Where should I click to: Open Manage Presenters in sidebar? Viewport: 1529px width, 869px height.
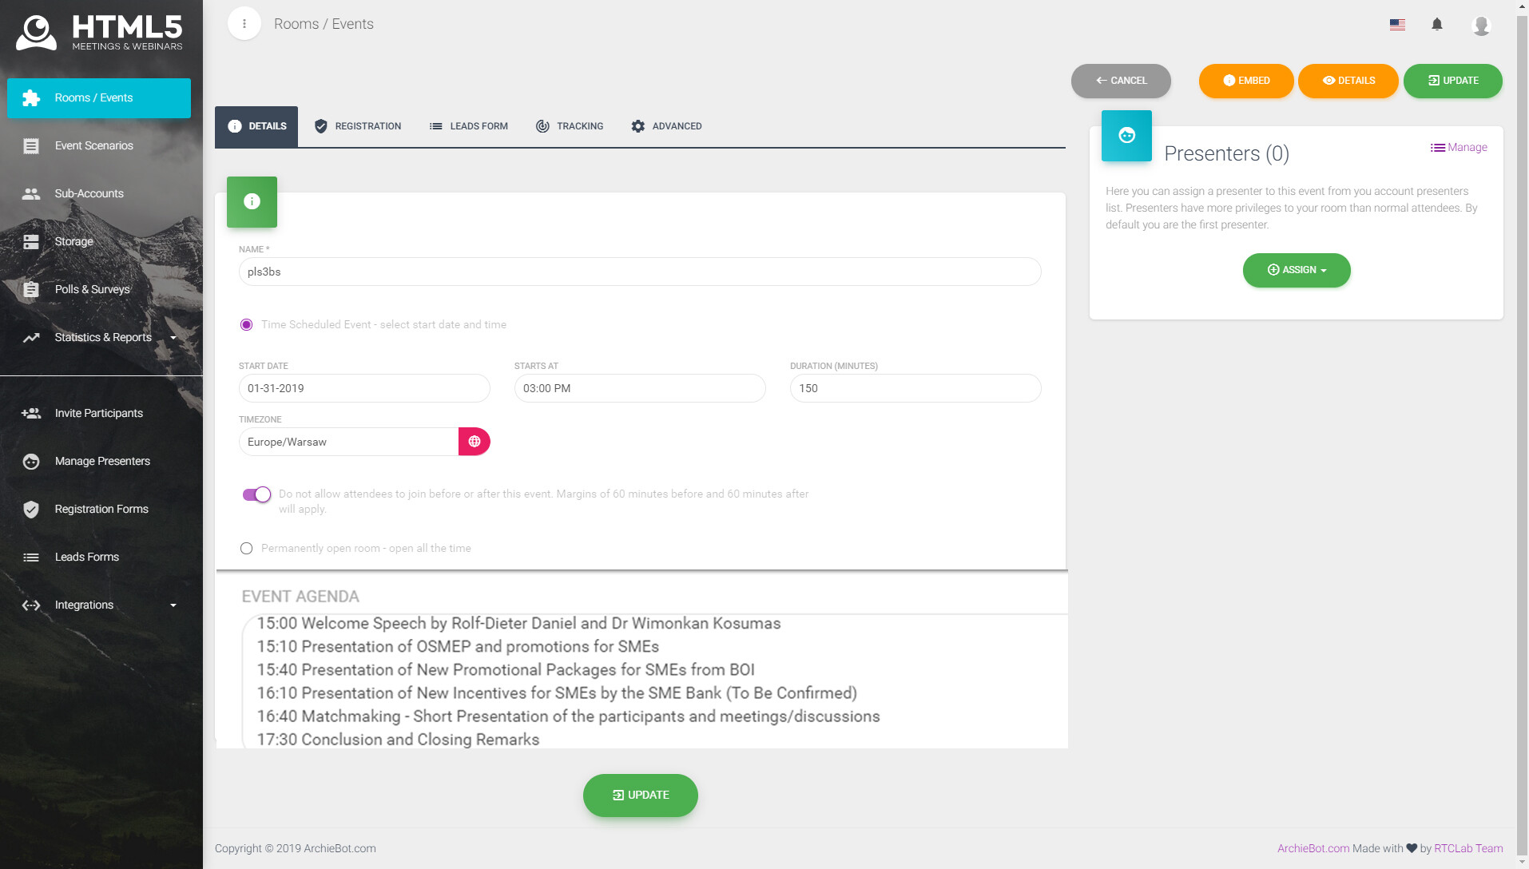[99, 462]
